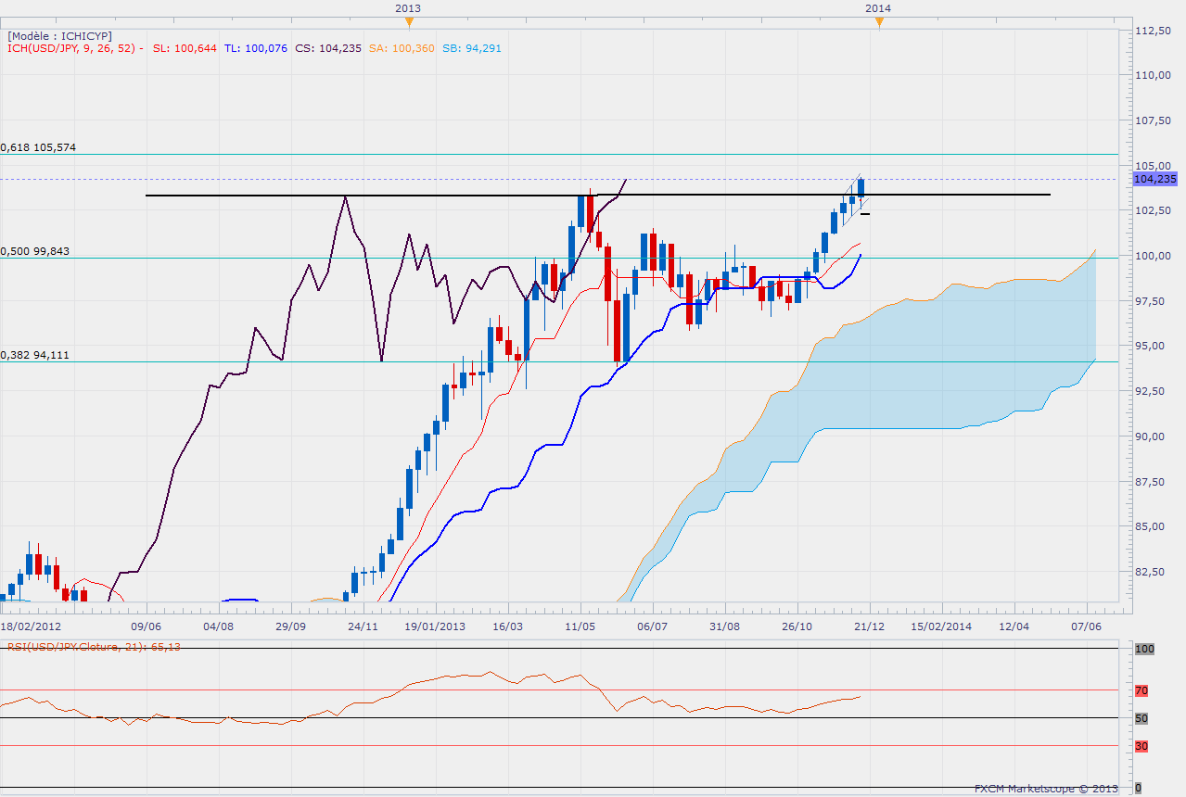Click the RSI 70 overbought level tag
Image resolution: width=1186 pixels, height=797 pixels.
[1141, 690]
